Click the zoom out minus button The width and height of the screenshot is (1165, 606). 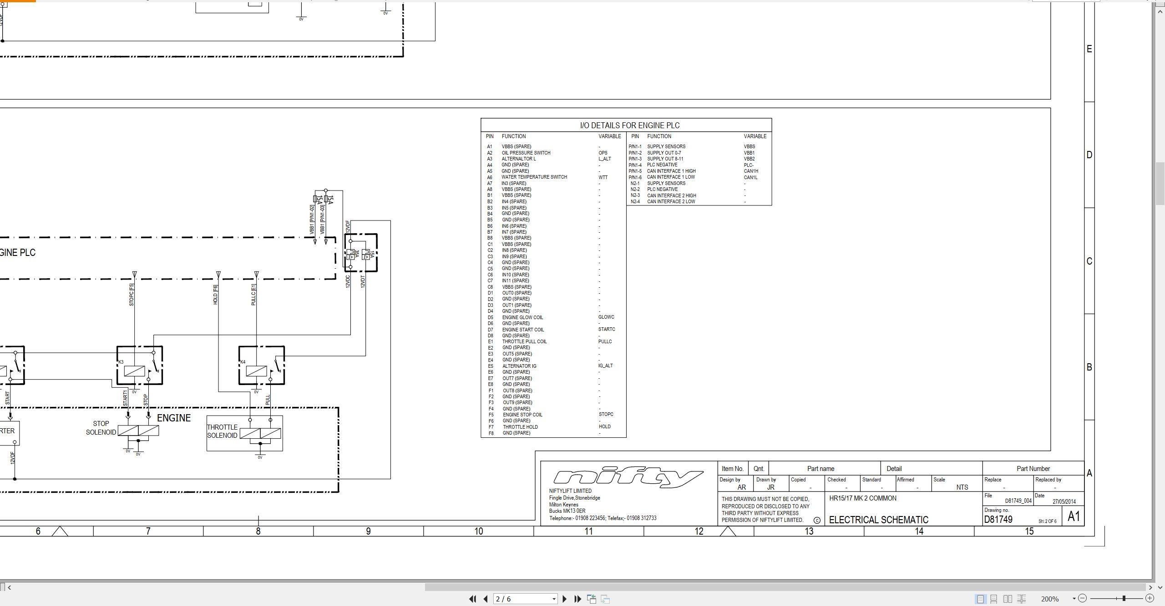pyautogui.click(x=1083, y=599)
